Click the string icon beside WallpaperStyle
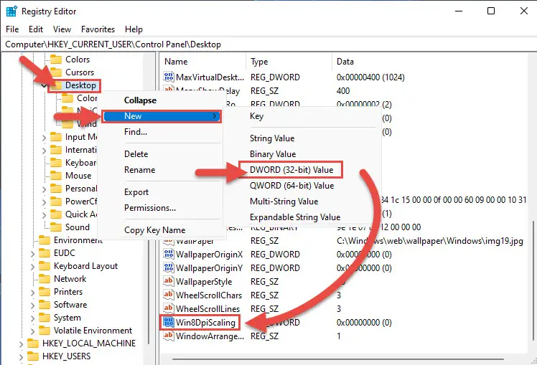 click(x=169, y=282)
